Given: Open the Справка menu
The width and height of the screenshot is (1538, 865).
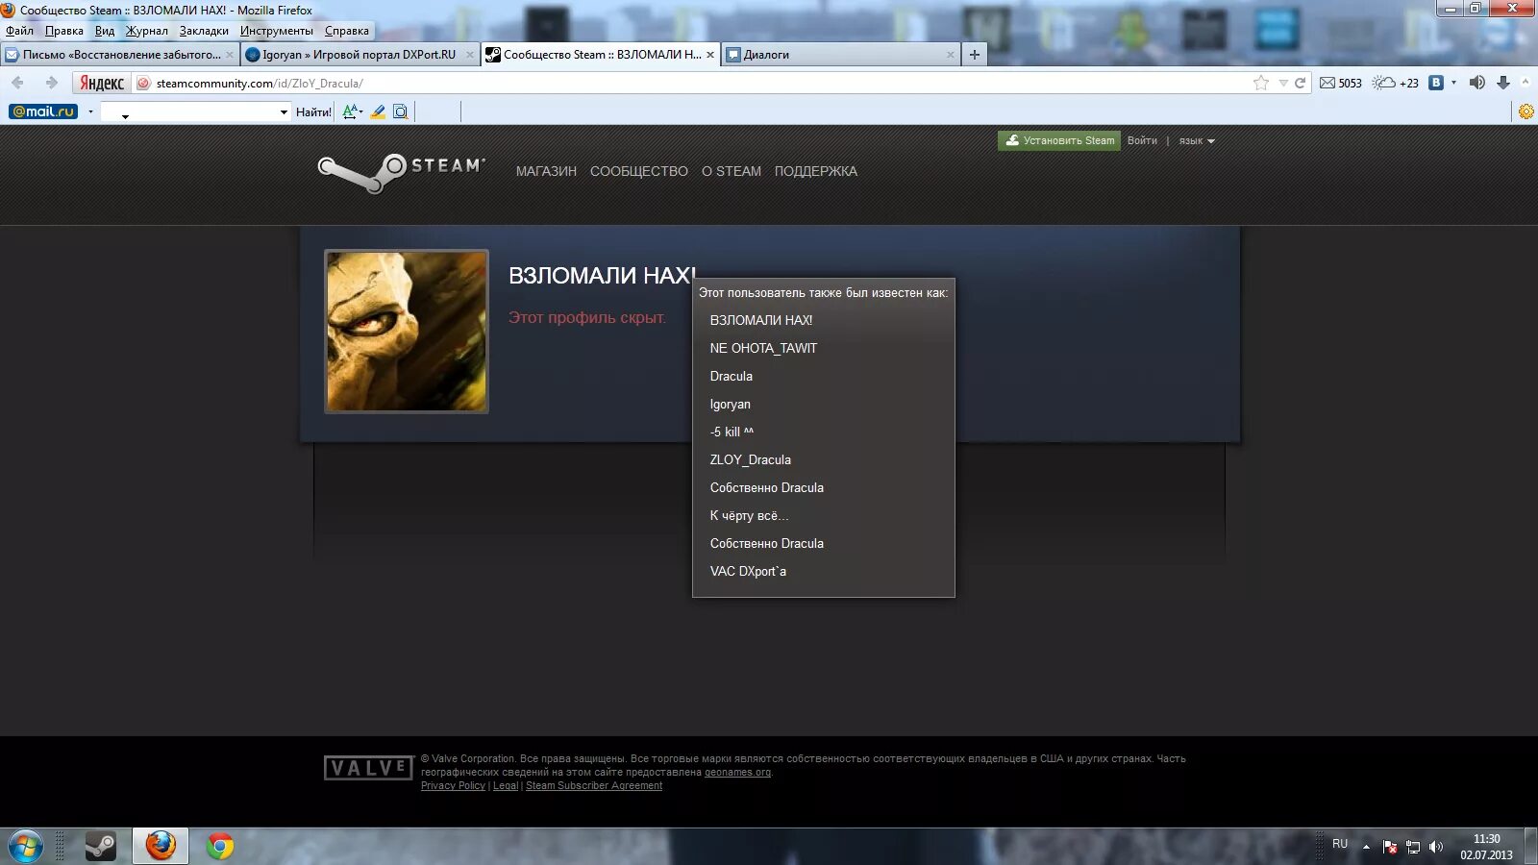Looking at the screenshot, I should click(x=346, y=31).
